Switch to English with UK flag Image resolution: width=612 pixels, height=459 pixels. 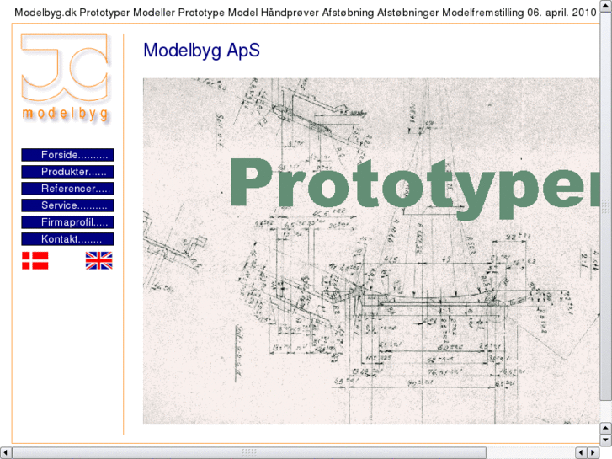point(98,260)
